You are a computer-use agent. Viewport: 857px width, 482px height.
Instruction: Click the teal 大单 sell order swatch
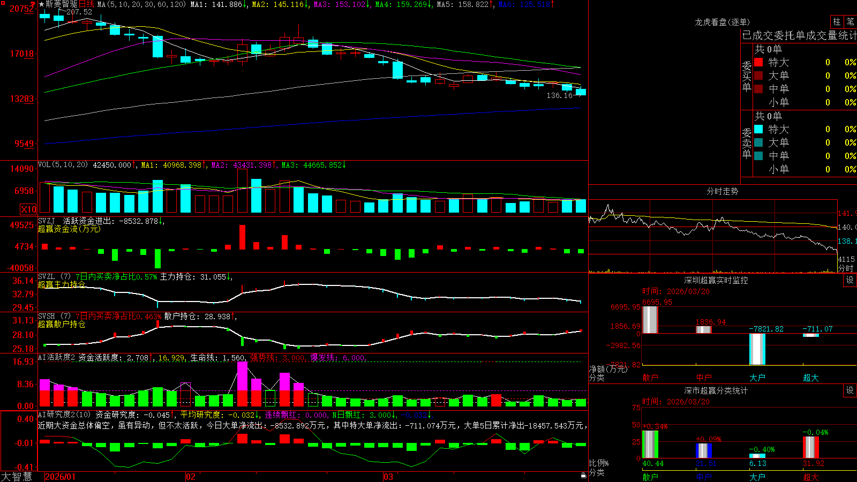758,142
